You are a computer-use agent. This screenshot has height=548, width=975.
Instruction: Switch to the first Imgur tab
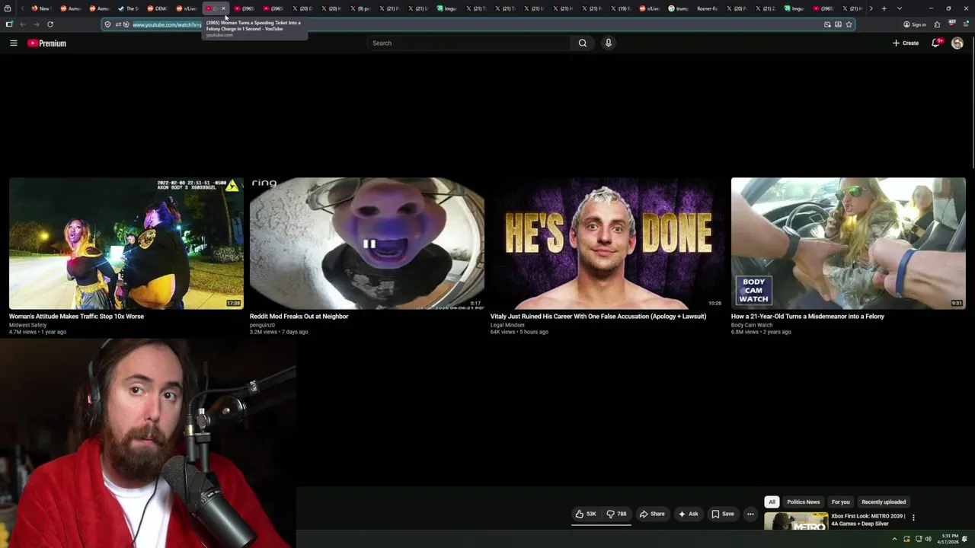(x=446, y=8)
